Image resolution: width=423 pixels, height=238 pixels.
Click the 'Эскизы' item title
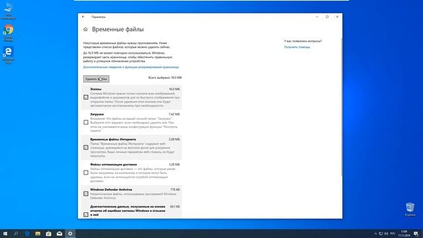(96, 89)
